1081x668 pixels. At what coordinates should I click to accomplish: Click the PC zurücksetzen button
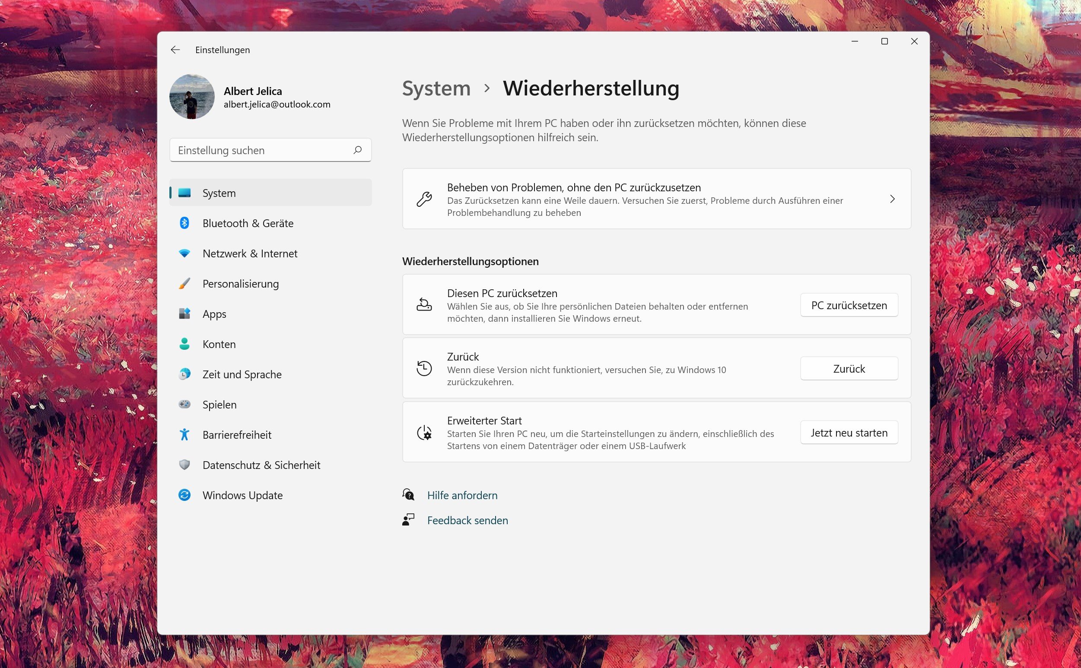[x=849, y=305]
